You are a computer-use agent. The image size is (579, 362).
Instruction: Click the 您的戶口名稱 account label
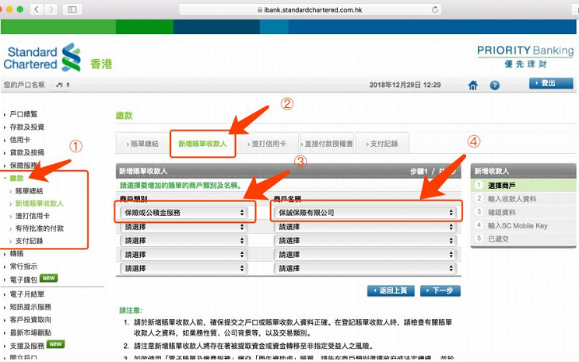tap(24, 85)
